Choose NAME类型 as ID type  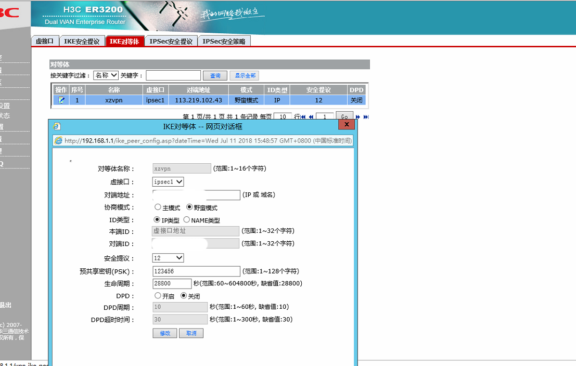187,219
